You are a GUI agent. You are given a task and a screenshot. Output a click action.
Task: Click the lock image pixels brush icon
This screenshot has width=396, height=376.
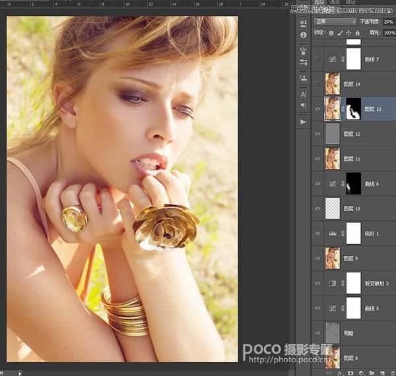point(340,33)
